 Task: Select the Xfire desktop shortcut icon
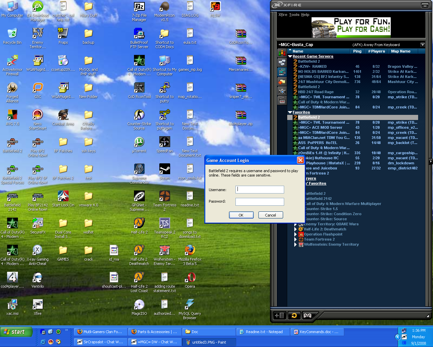[x=38, y=307]
